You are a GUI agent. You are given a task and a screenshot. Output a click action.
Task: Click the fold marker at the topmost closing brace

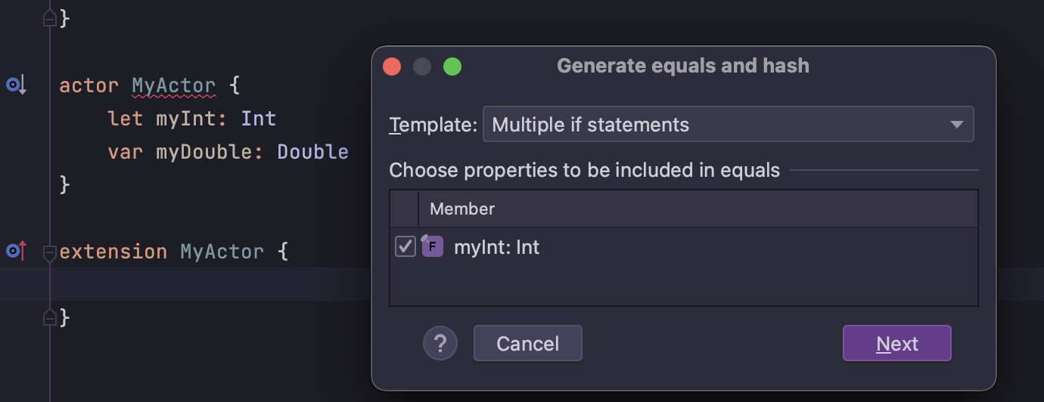pos(50,19)
